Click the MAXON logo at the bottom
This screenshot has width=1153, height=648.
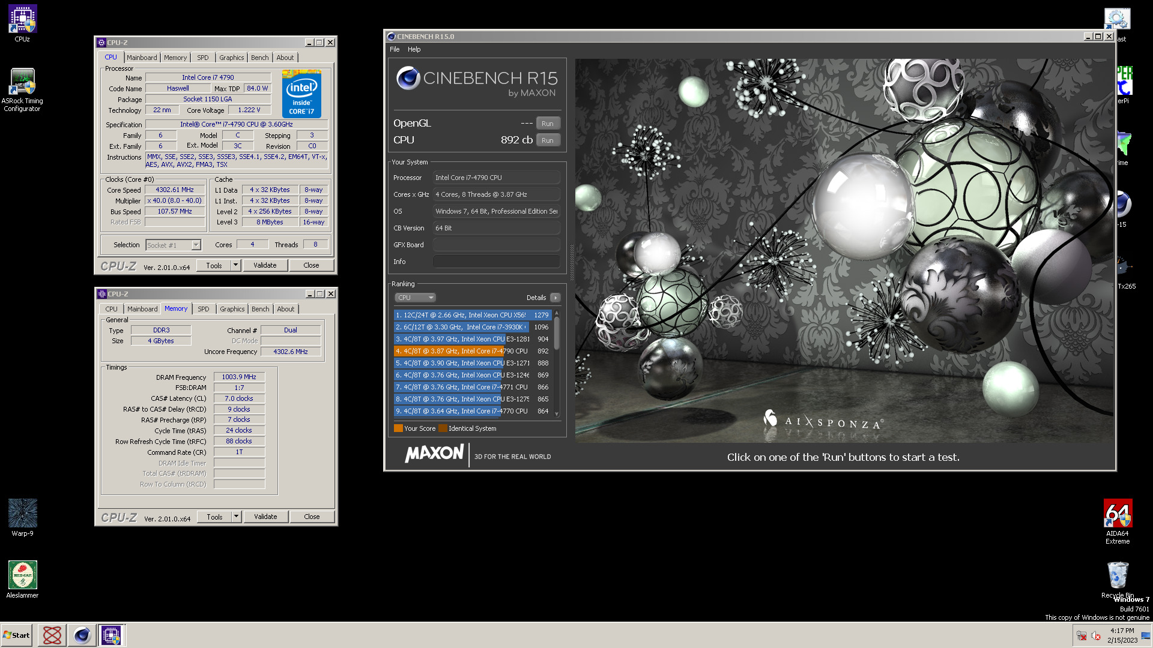click(434, 454)
